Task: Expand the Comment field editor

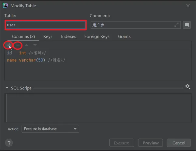Action: pos(177,25)
